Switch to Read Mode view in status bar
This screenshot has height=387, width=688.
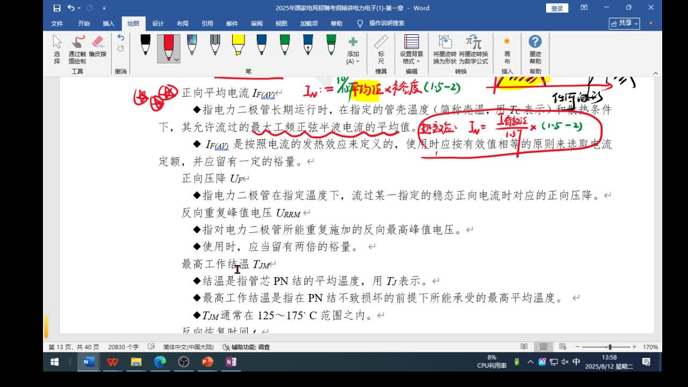coord(524,347)
